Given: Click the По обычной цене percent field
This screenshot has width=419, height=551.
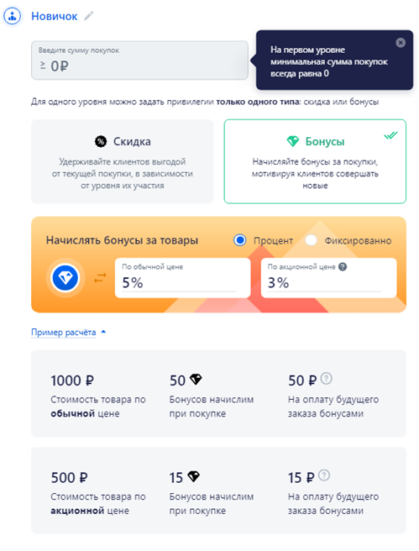Looking at the screenshot, I should [183, 278].
